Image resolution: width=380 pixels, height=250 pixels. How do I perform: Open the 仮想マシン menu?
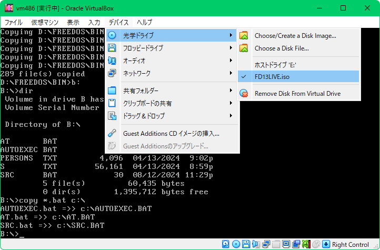(x=45, y=22)
